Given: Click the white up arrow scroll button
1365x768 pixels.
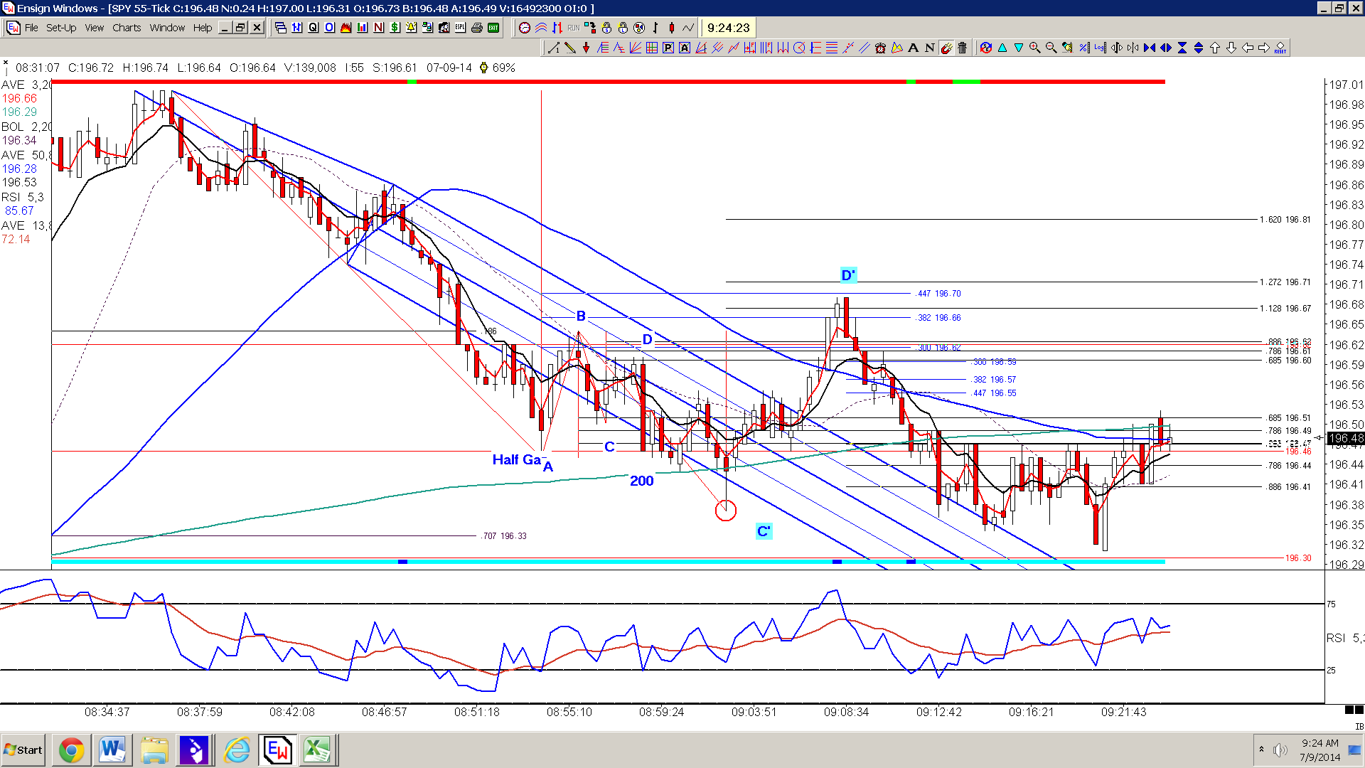Looking at the screenshot, I should (1215, 48).
